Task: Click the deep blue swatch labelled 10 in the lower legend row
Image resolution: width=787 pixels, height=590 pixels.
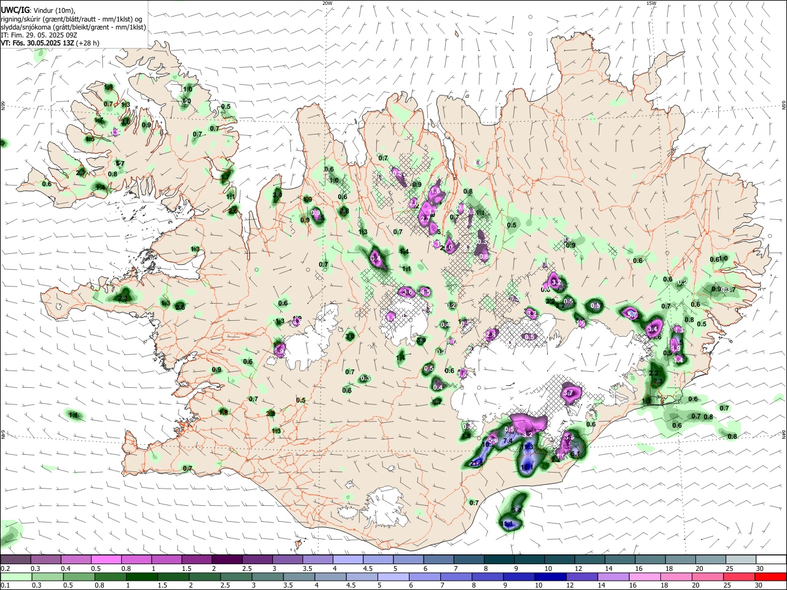Action: 549,576
